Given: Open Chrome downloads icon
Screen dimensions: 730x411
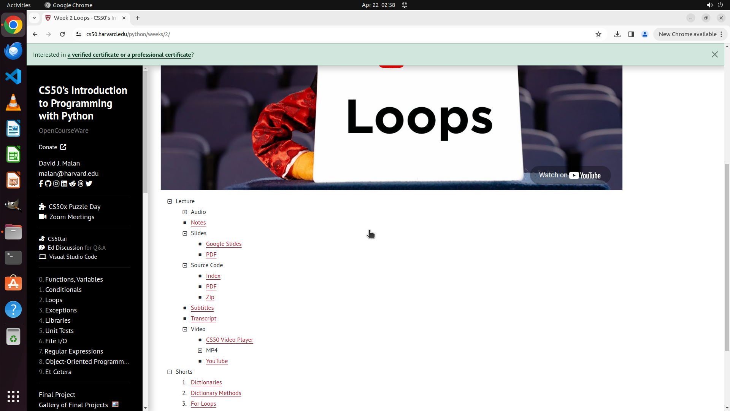Looking at the screenshot, I should click(617, 34).
